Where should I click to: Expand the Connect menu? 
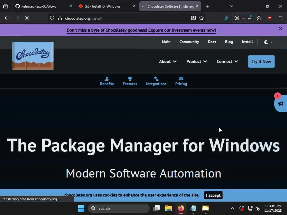click(x=227, y=61)
